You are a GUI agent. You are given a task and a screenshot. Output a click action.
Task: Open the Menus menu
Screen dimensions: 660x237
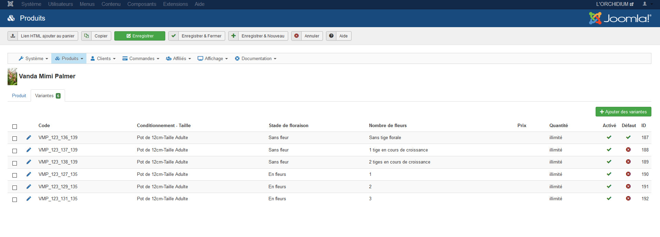point(87,4)
